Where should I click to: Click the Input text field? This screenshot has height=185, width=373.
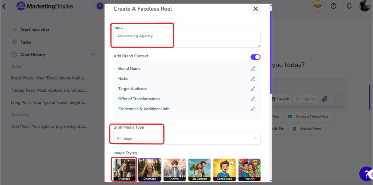(x=186, y=39)
